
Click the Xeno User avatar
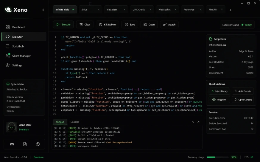[x=12, y=127]
